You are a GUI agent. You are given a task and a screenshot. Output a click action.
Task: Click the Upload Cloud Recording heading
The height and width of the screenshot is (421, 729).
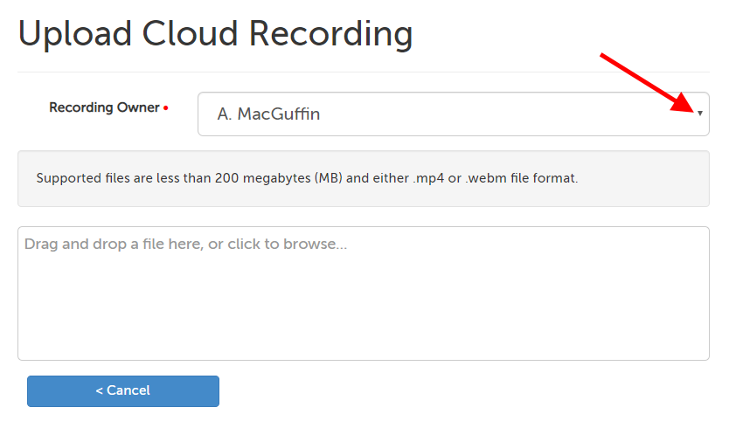[x=215, y=34]
